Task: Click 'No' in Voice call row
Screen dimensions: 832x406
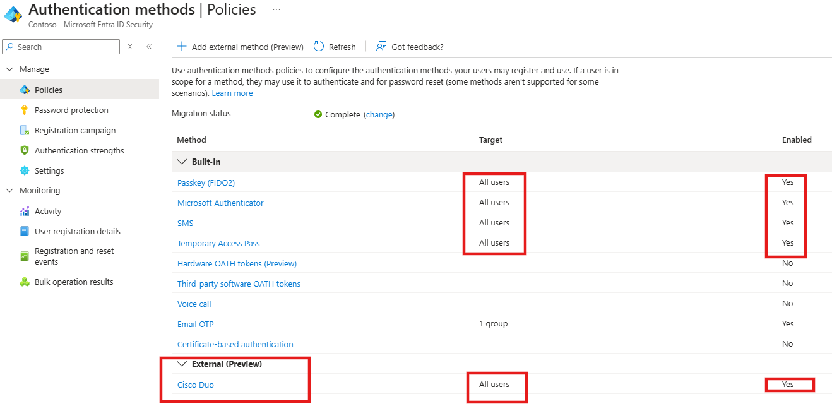Action: click(x=788, y=303)
